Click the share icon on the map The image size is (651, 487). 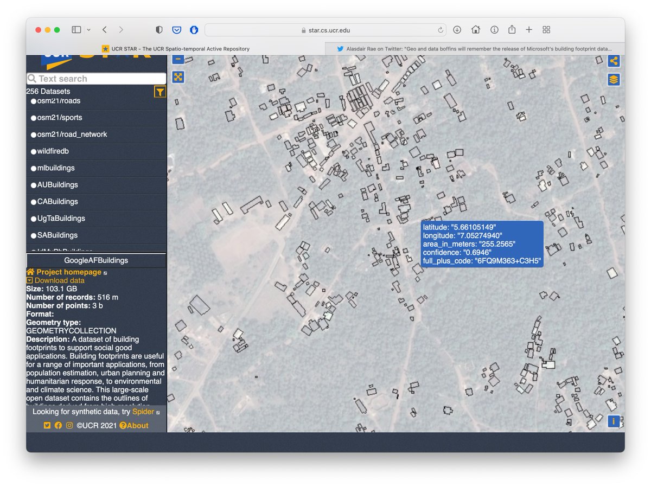click(614, 61)
